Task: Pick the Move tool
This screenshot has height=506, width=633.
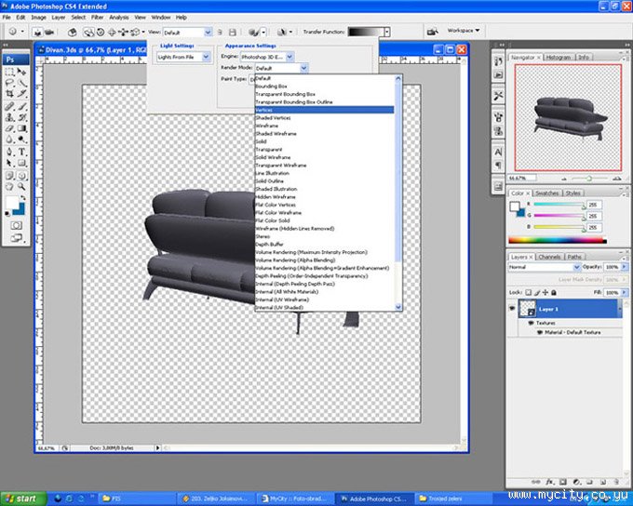Action: (x=22, y=70)
